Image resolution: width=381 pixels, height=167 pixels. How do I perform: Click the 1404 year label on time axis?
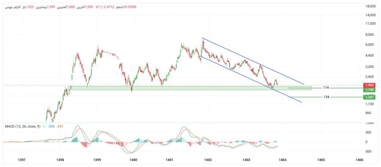(282, 160)
